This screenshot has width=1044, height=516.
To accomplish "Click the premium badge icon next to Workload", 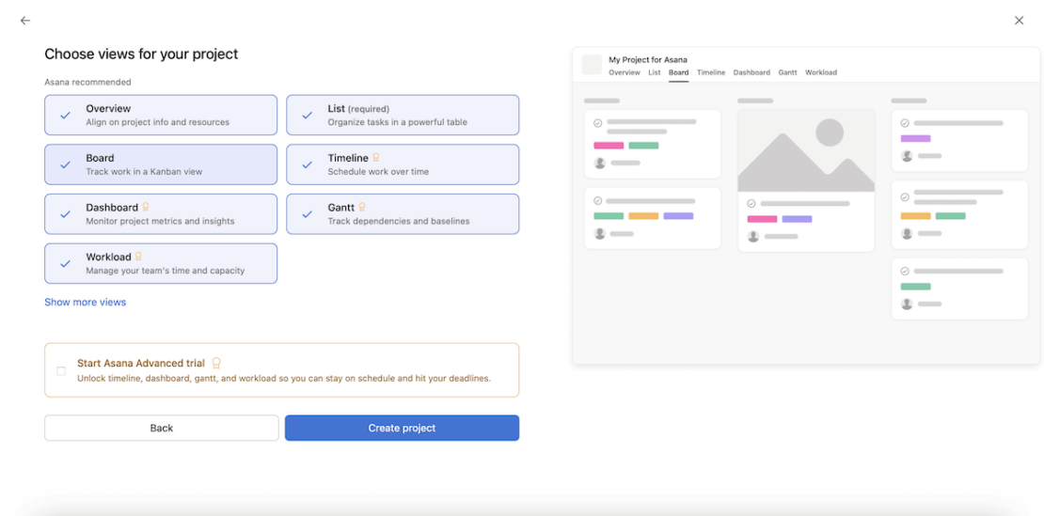I will [x=138, y=257].
